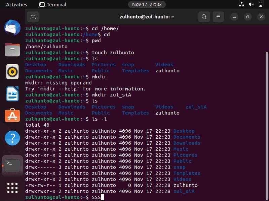
Task: Open LibreOffice Writer from the dock
Action: coord(12,94)
